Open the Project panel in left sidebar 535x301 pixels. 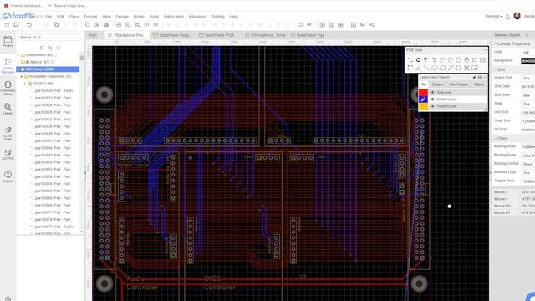pos(8,41)
